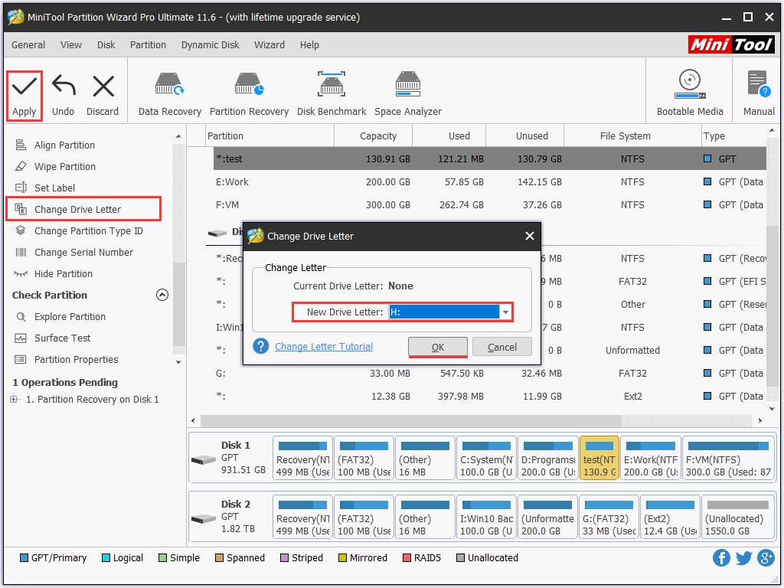784x588 pixels.
Task: Open the New Drive Letter dropdown
Action: pyautogui.click(x=505, y=312)
